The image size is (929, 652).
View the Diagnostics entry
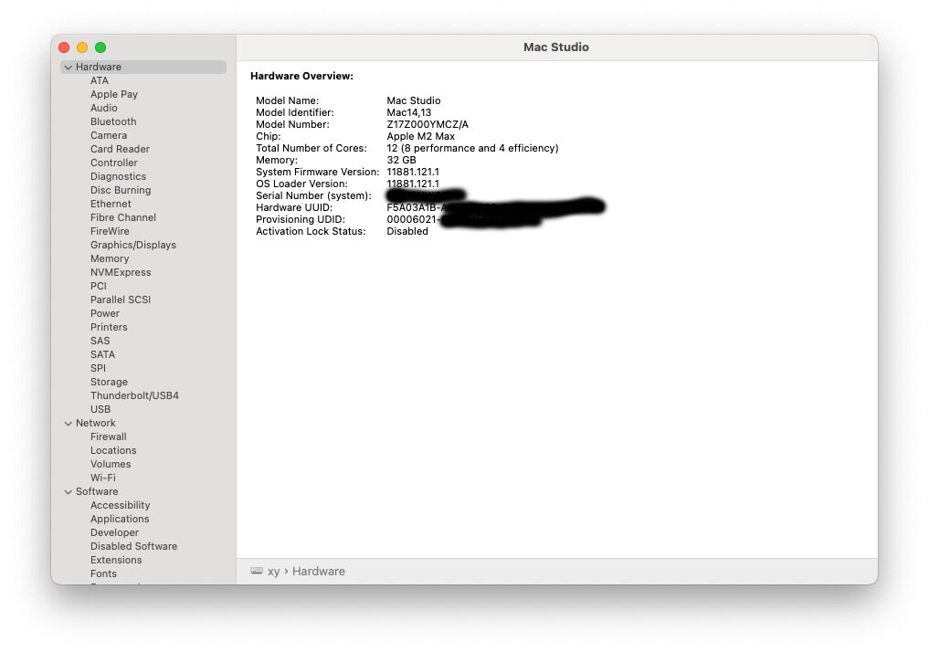(118, 176)
